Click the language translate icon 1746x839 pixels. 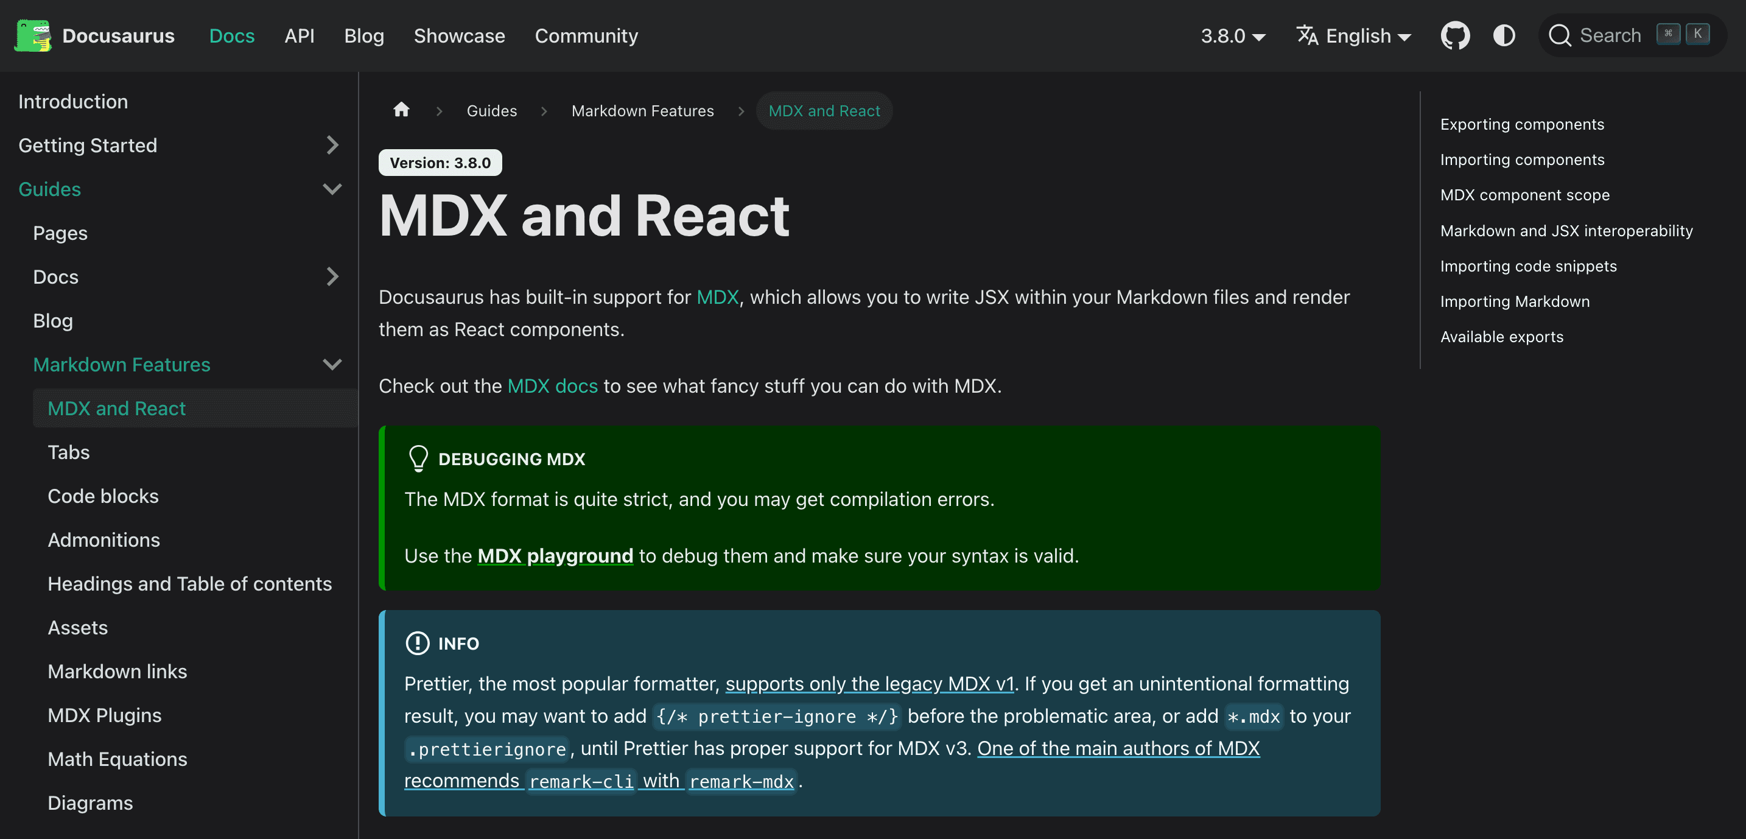[1307, 35]
